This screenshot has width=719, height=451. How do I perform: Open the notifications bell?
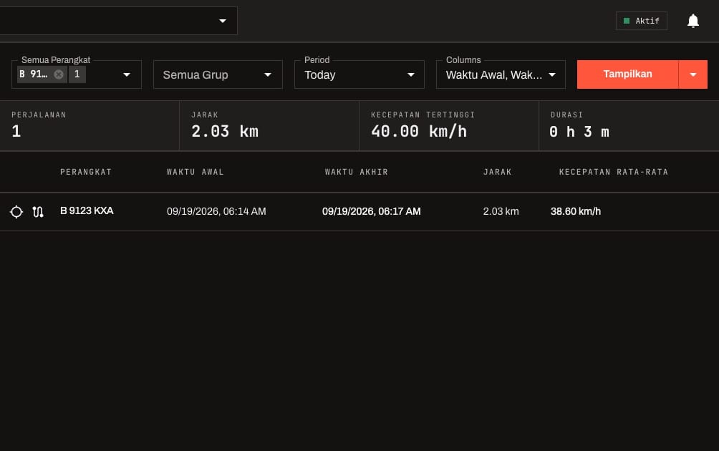pyautogui.click(x=693, y=21)
